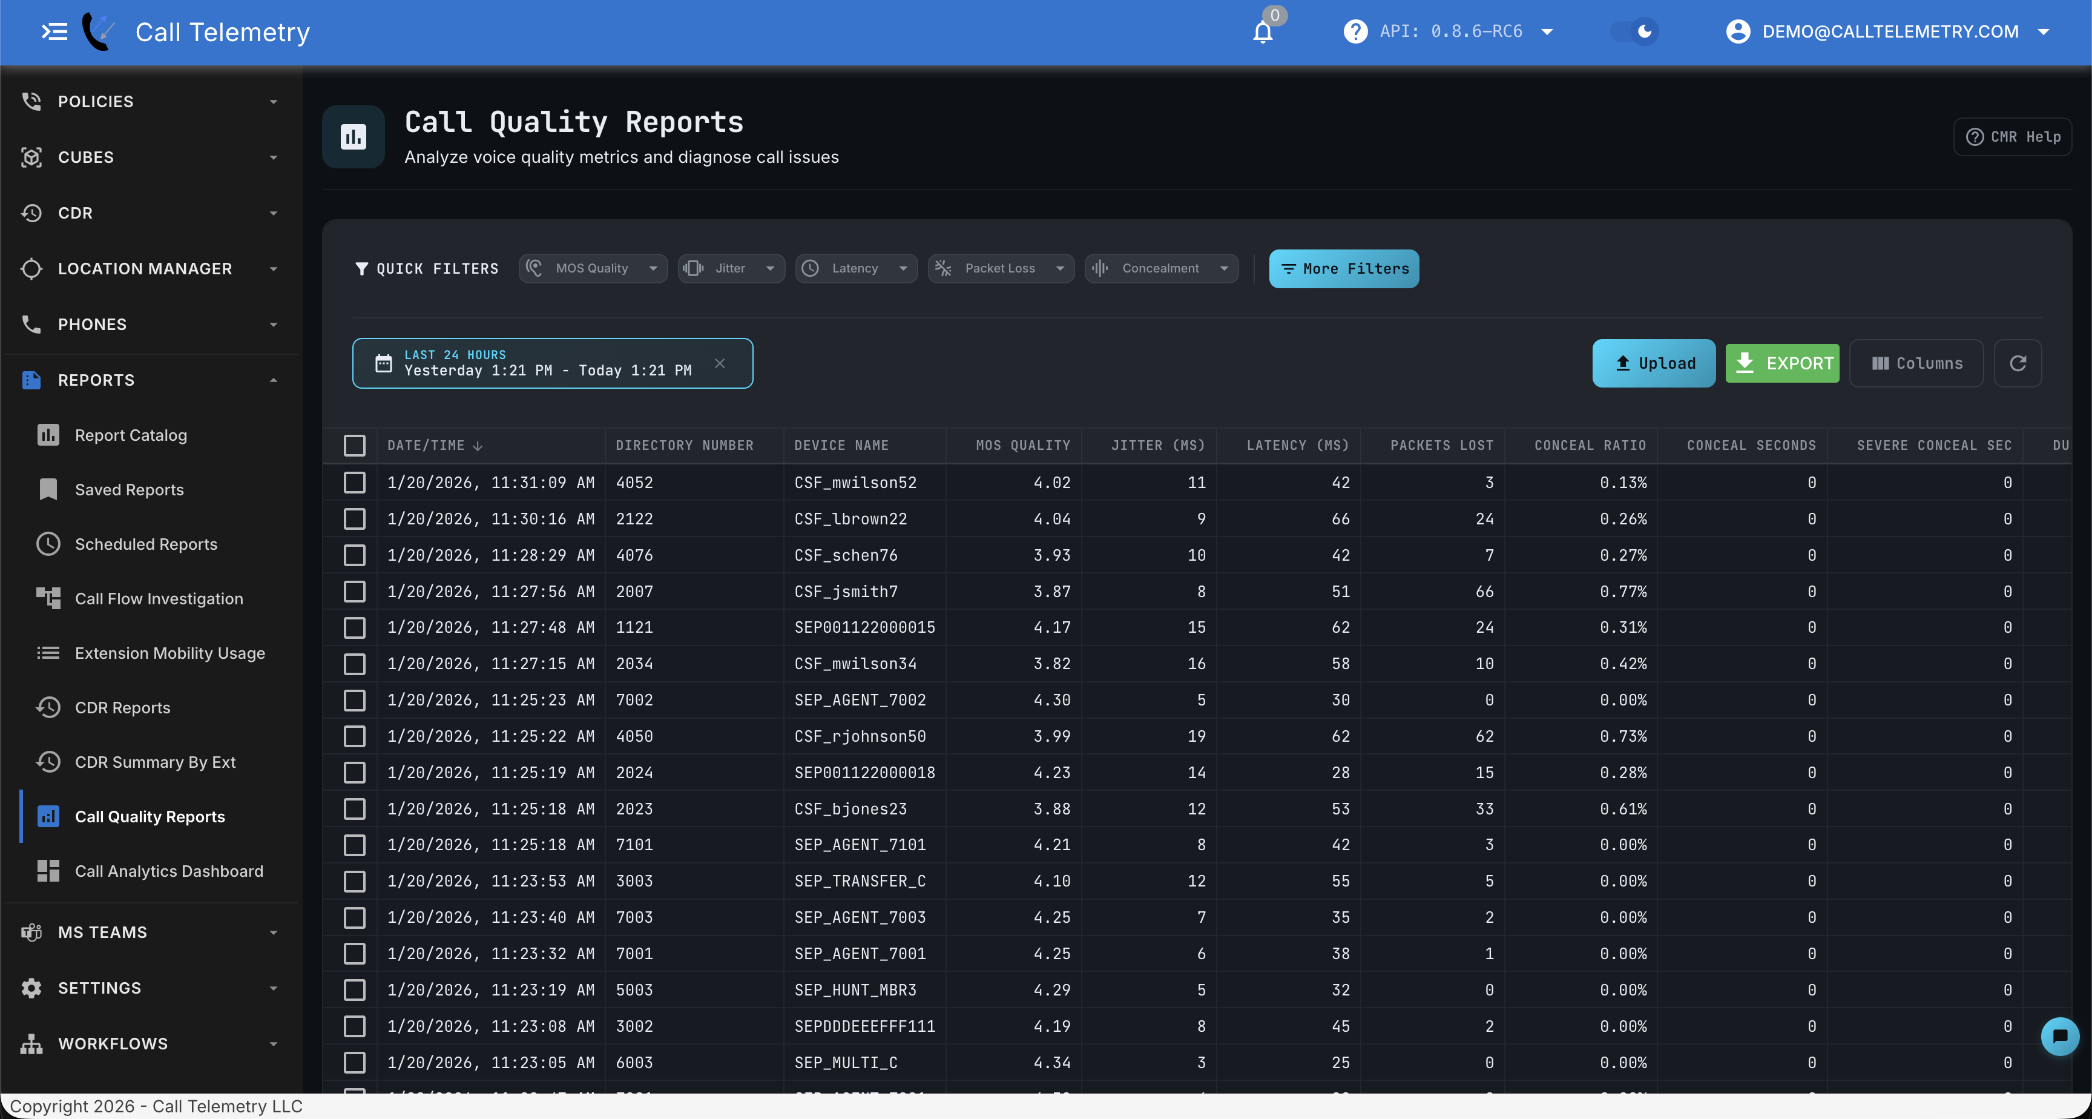Select the row for CSF_schen76
Viewport: 2092px width, 1119px height.
(x=354, y=555)
